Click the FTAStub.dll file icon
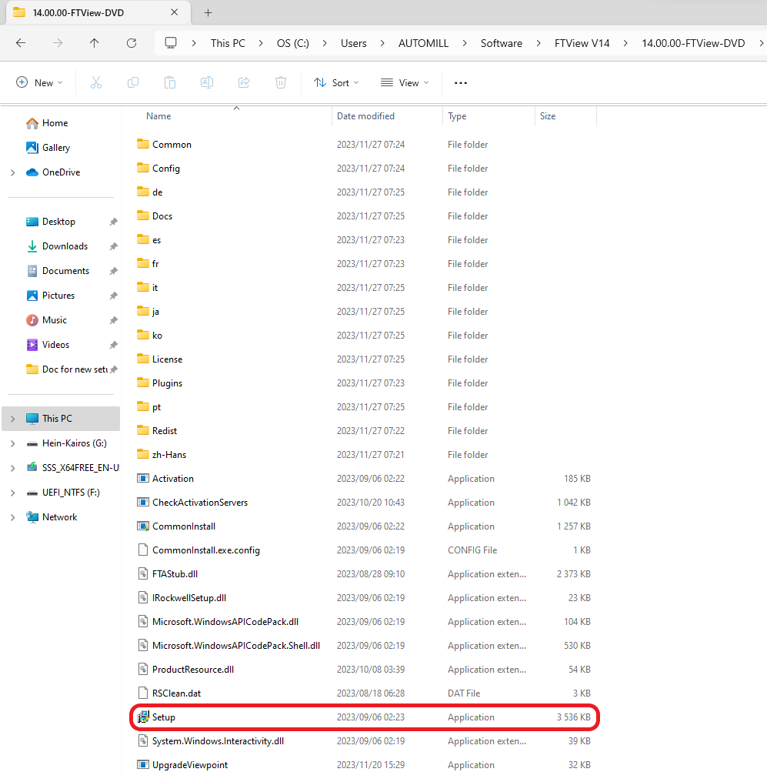The height and width of the screenshot is (782, 767). (x=143, y=574)
